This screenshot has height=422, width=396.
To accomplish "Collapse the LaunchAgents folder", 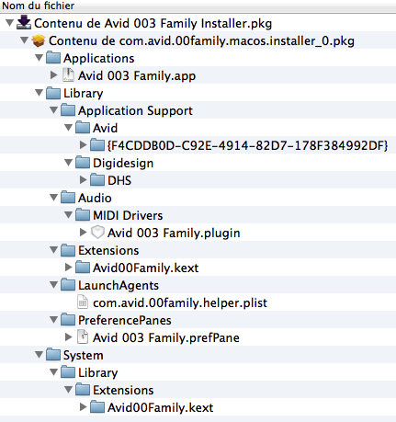I will click(x=54, y=285).
